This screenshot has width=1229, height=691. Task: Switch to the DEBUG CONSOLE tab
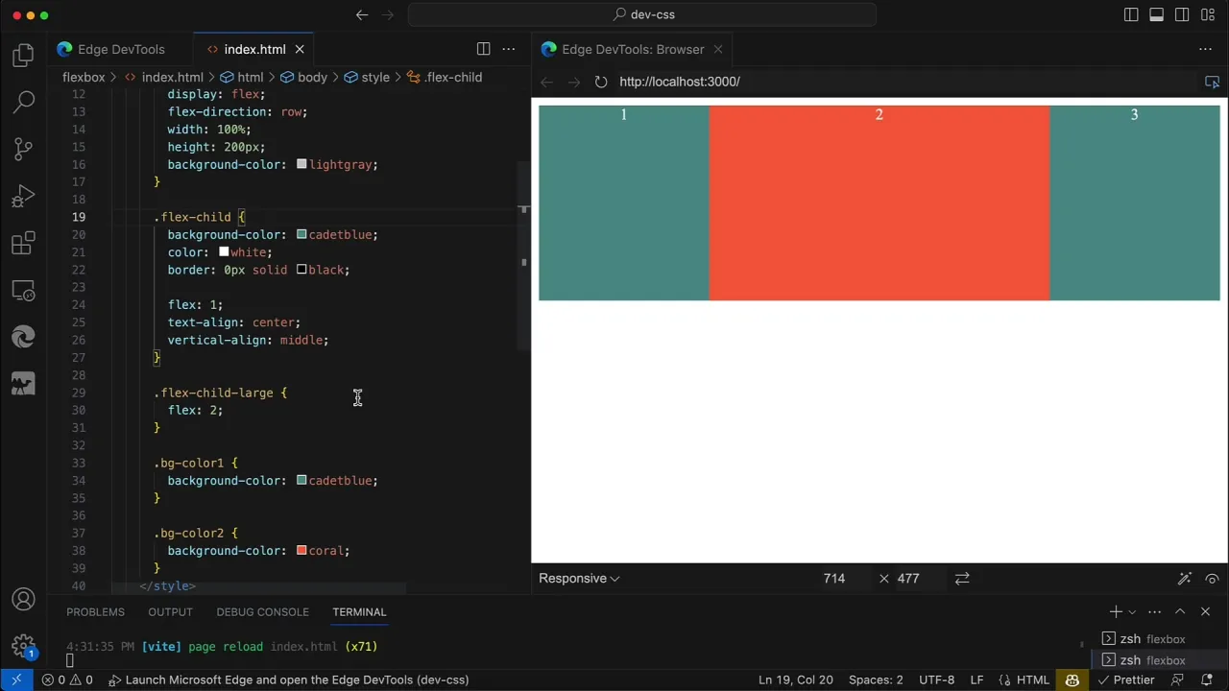click(262, 611)
